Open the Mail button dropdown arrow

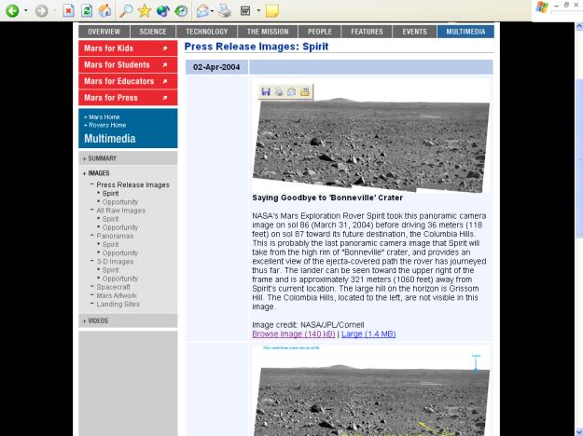click(x=212, y=11)
